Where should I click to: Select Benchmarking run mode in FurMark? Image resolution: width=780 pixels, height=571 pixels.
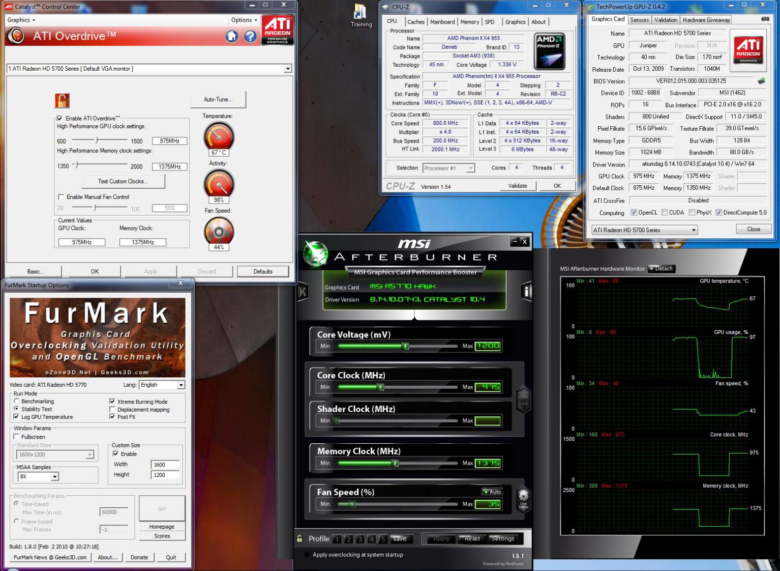(16, 401)
